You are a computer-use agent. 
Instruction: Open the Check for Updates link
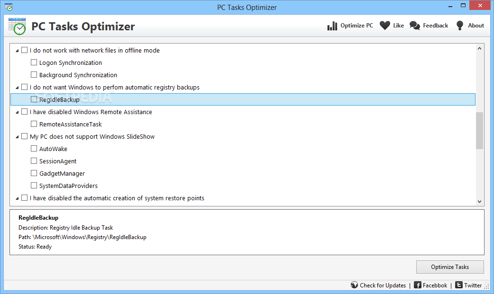click(x=383, y=285)
